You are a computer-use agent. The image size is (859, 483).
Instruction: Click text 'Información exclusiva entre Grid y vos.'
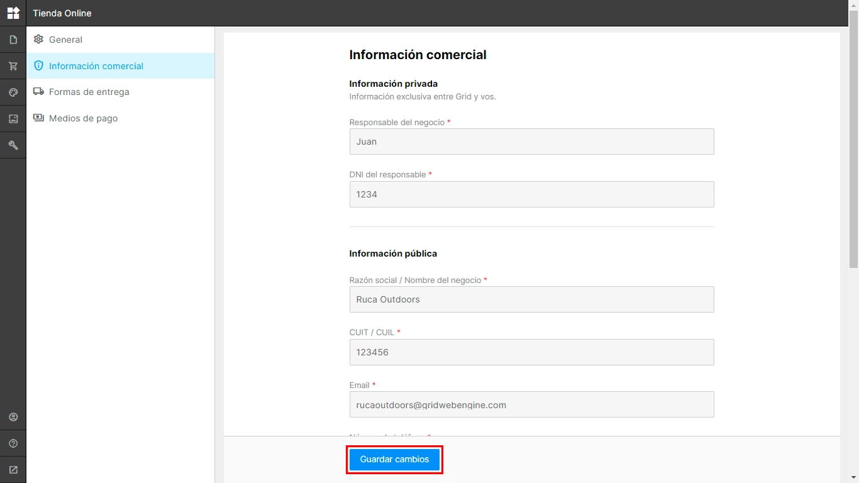(x=423, y=97)
